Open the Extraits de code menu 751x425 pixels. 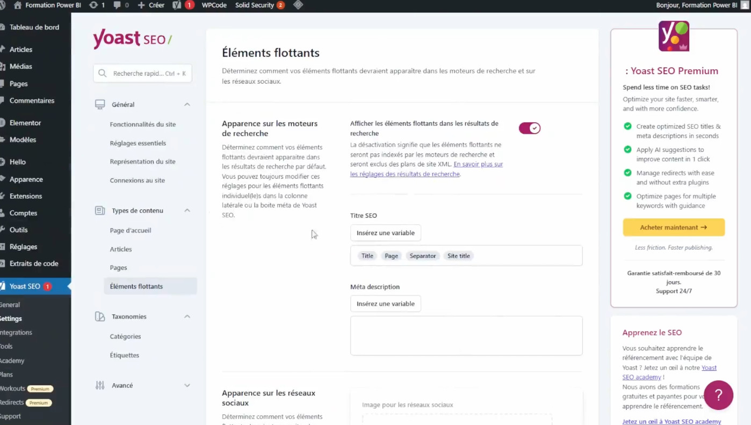click(x=34, y=263)
